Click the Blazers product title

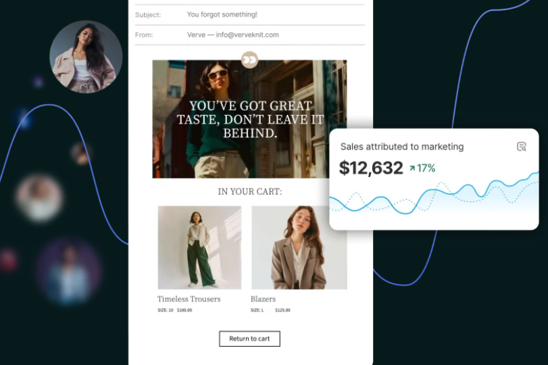pyautogui.click(x=263, y=299)
